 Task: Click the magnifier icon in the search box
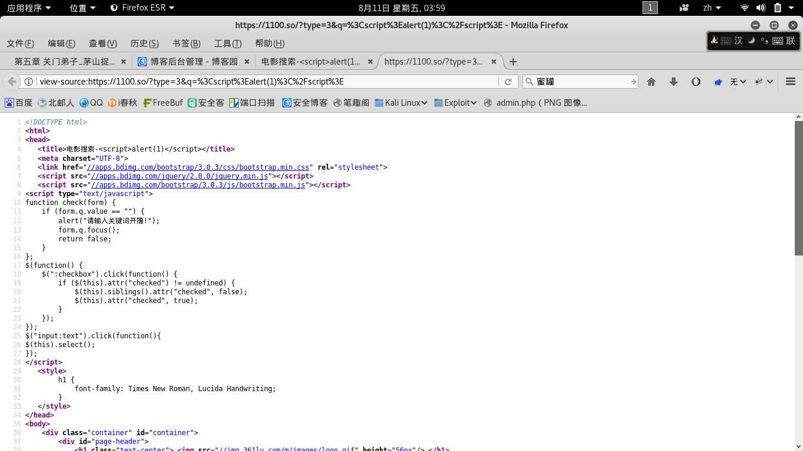click(x=529, y=82)
